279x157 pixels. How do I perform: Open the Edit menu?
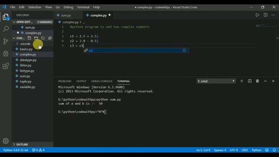[21, 7]
